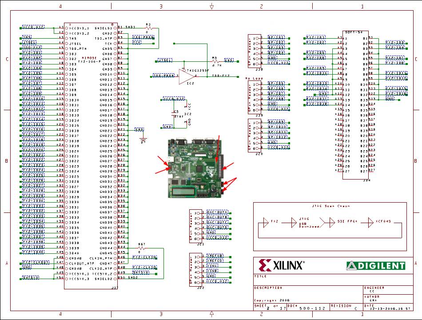Click the document number 500-112
Image resolution: width=422 pixels, height=320 pixels.
(x=312, y=308)
